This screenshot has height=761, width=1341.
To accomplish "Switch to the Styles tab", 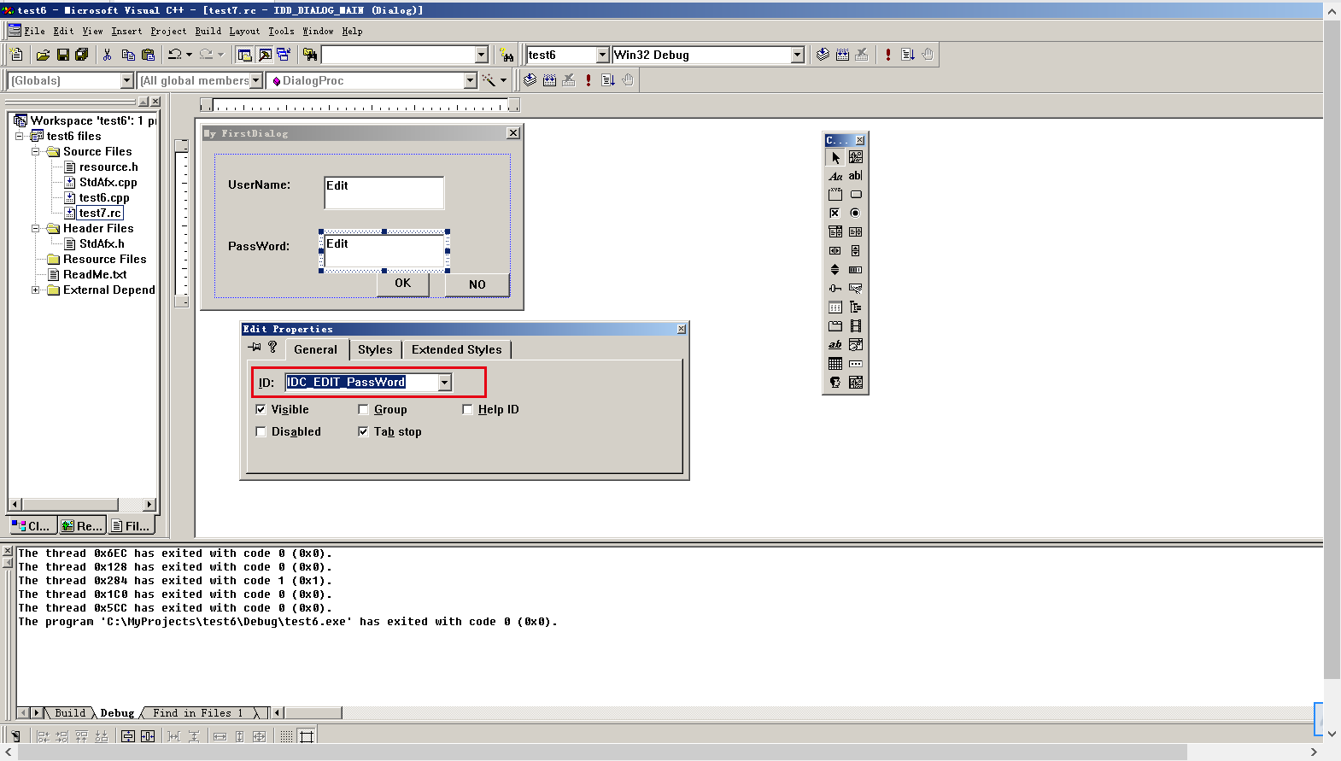I will coord(375,349).
